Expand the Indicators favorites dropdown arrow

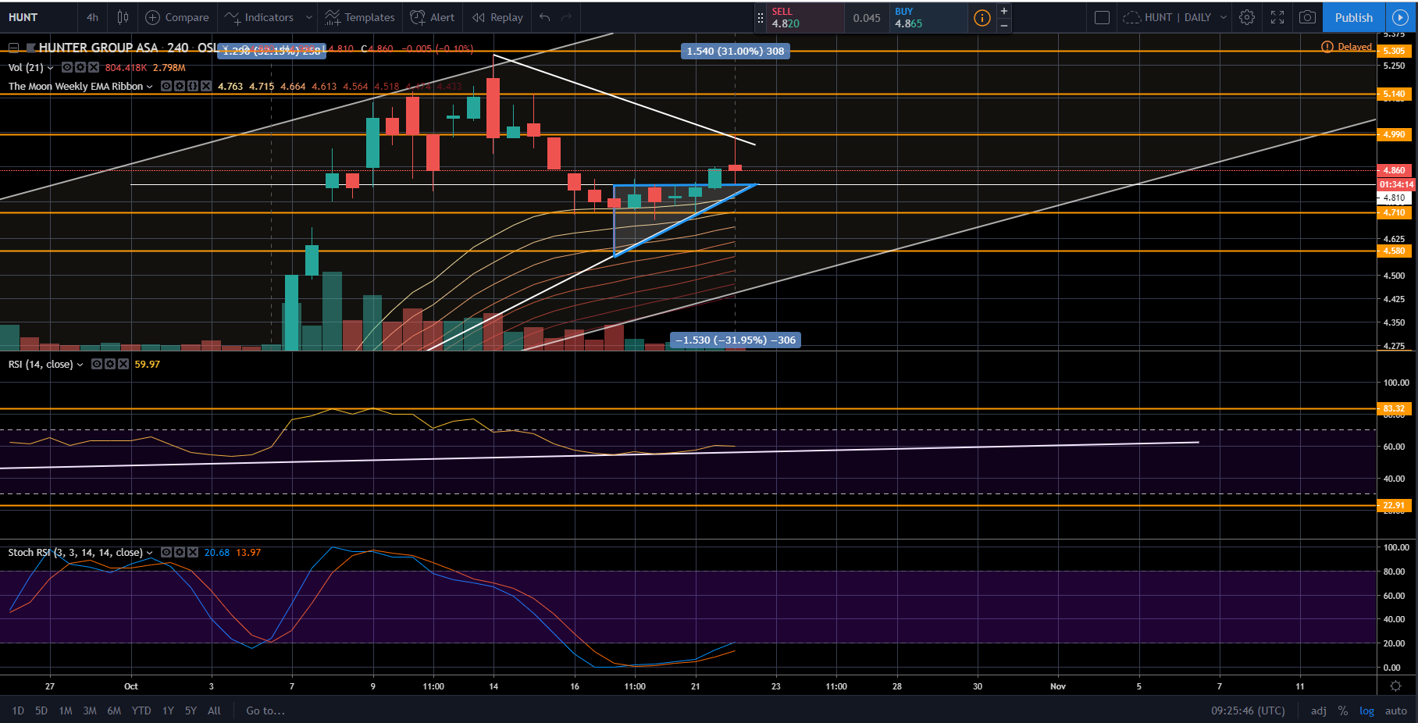pyautogui.click(x=309, y=17)
